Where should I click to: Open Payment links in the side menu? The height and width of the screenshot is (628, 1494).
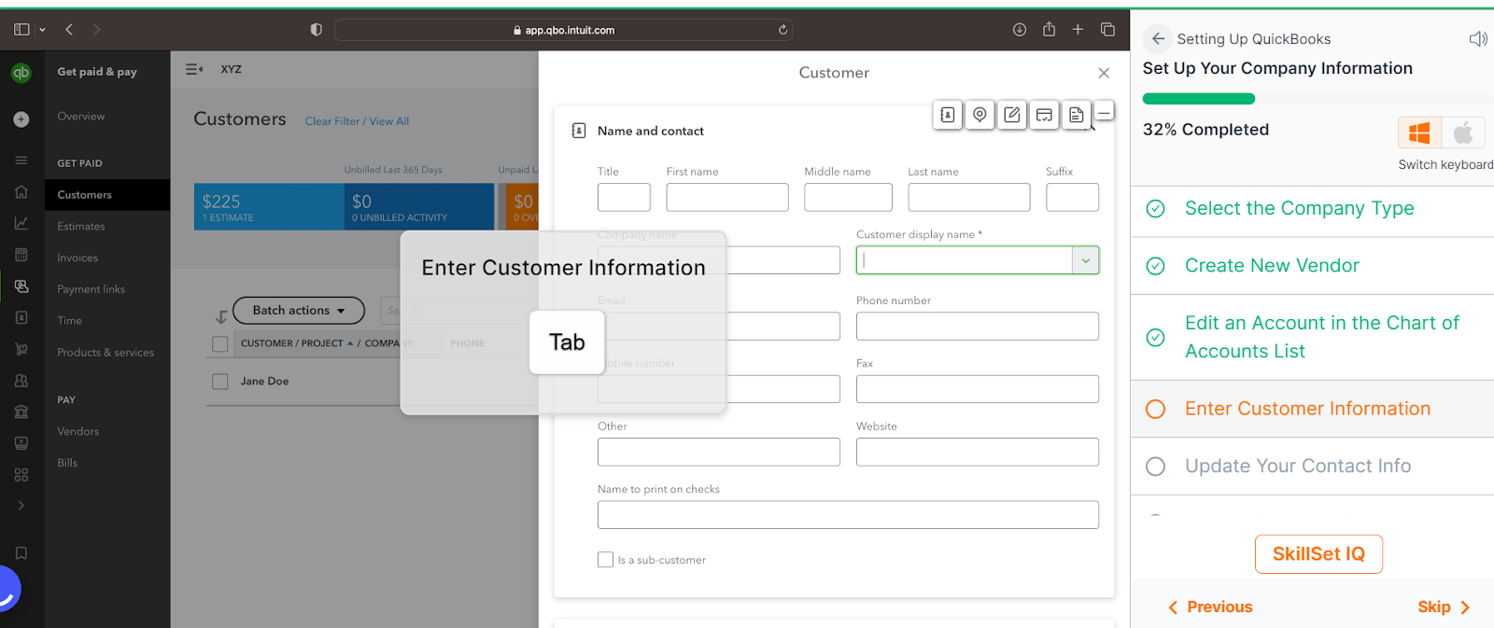(91, 289)
